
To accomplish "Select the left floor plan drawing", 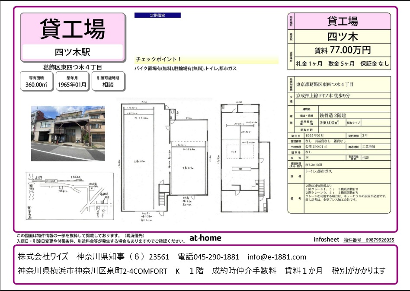I will coord(163,157).
